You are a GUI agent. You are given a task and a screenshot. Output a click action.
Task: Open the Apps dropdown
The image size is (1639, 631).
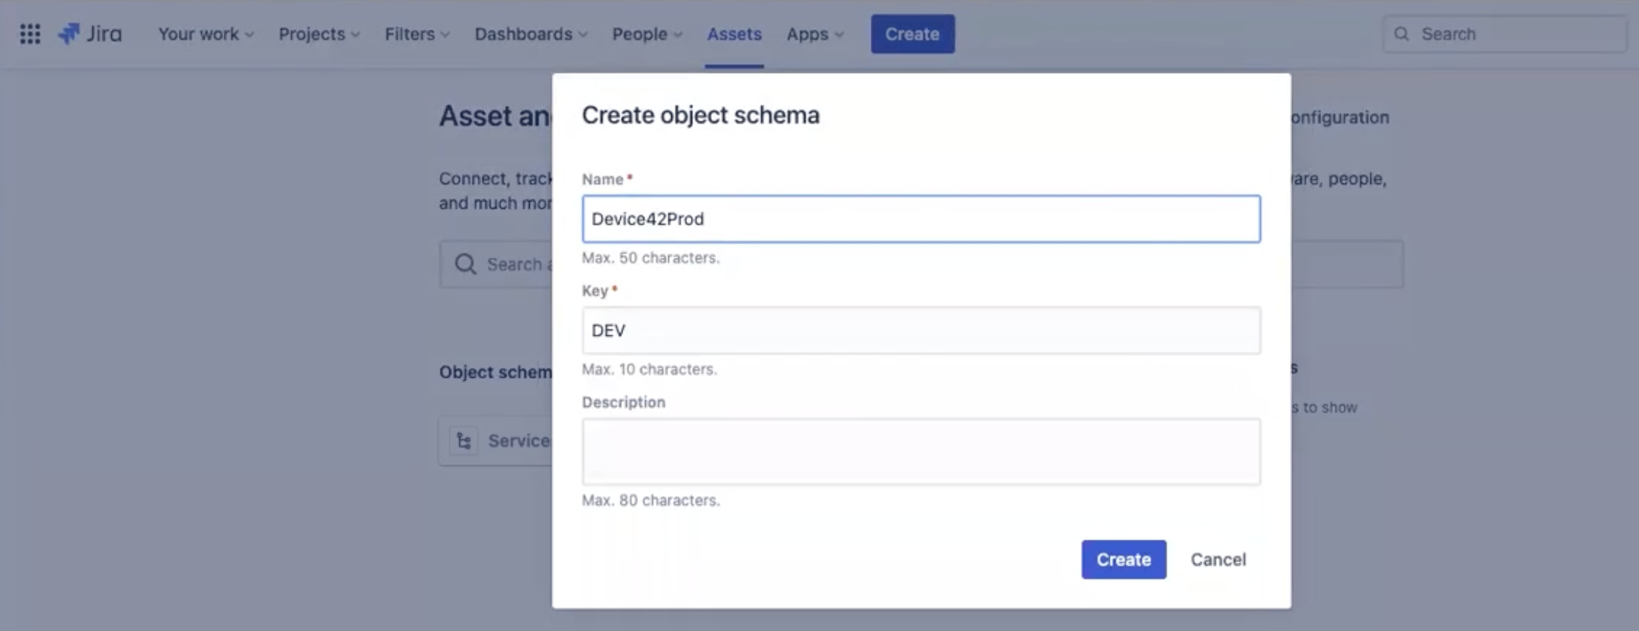coord(815,34)
